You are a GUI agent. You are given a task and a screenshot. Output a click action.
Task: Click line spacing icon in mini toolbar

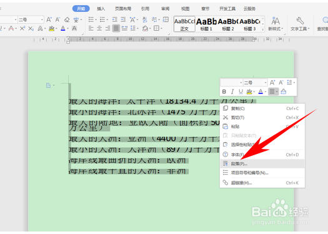(289, 83)
